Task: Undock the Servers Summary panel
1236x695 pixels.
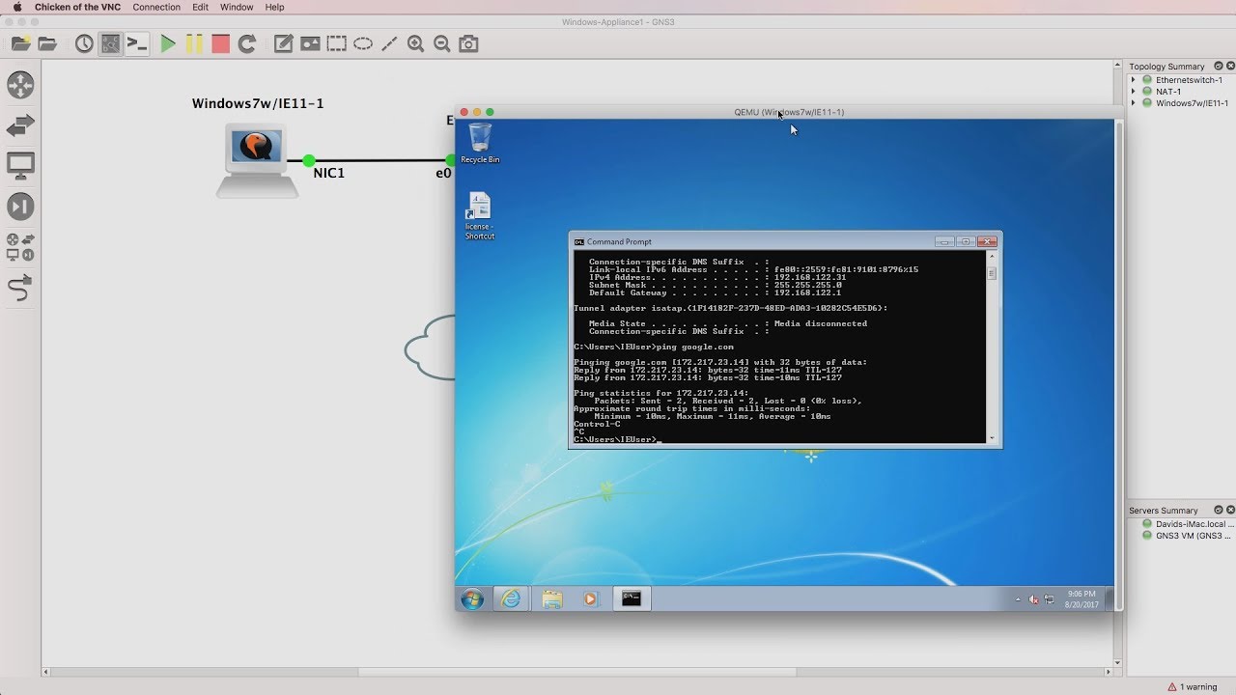Action: 1219,509
